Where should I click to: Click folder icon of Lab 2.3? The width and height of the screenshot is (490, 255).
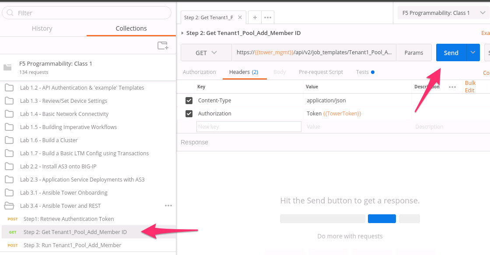point(9,180)
